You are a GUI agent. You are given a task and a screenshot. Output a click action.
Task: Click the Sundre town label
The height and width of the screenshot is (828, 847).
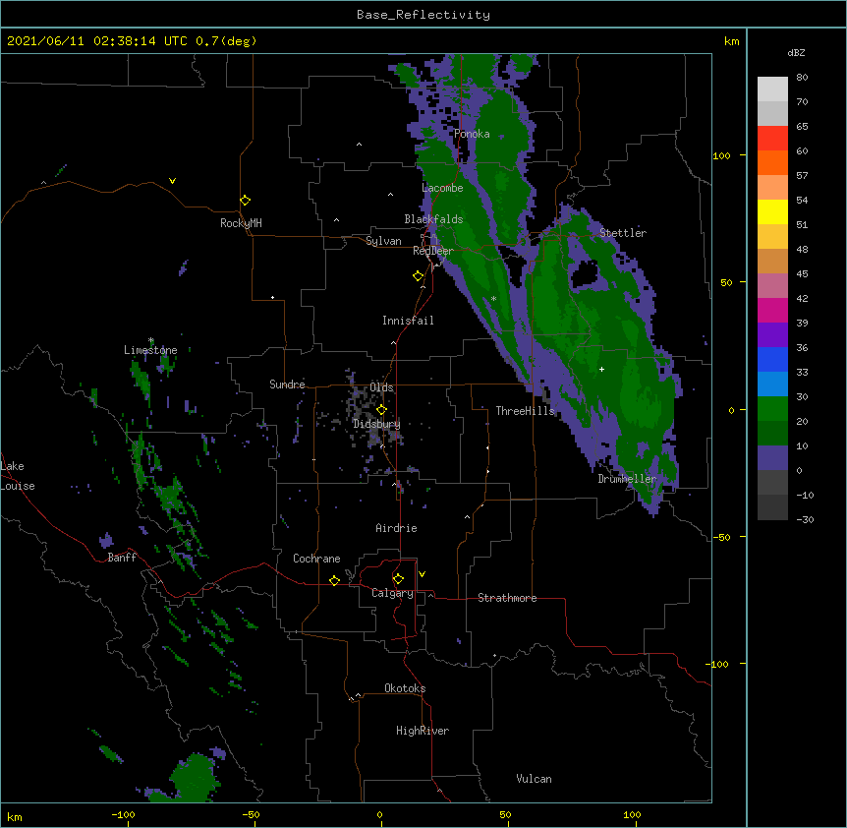pos(287,384)
